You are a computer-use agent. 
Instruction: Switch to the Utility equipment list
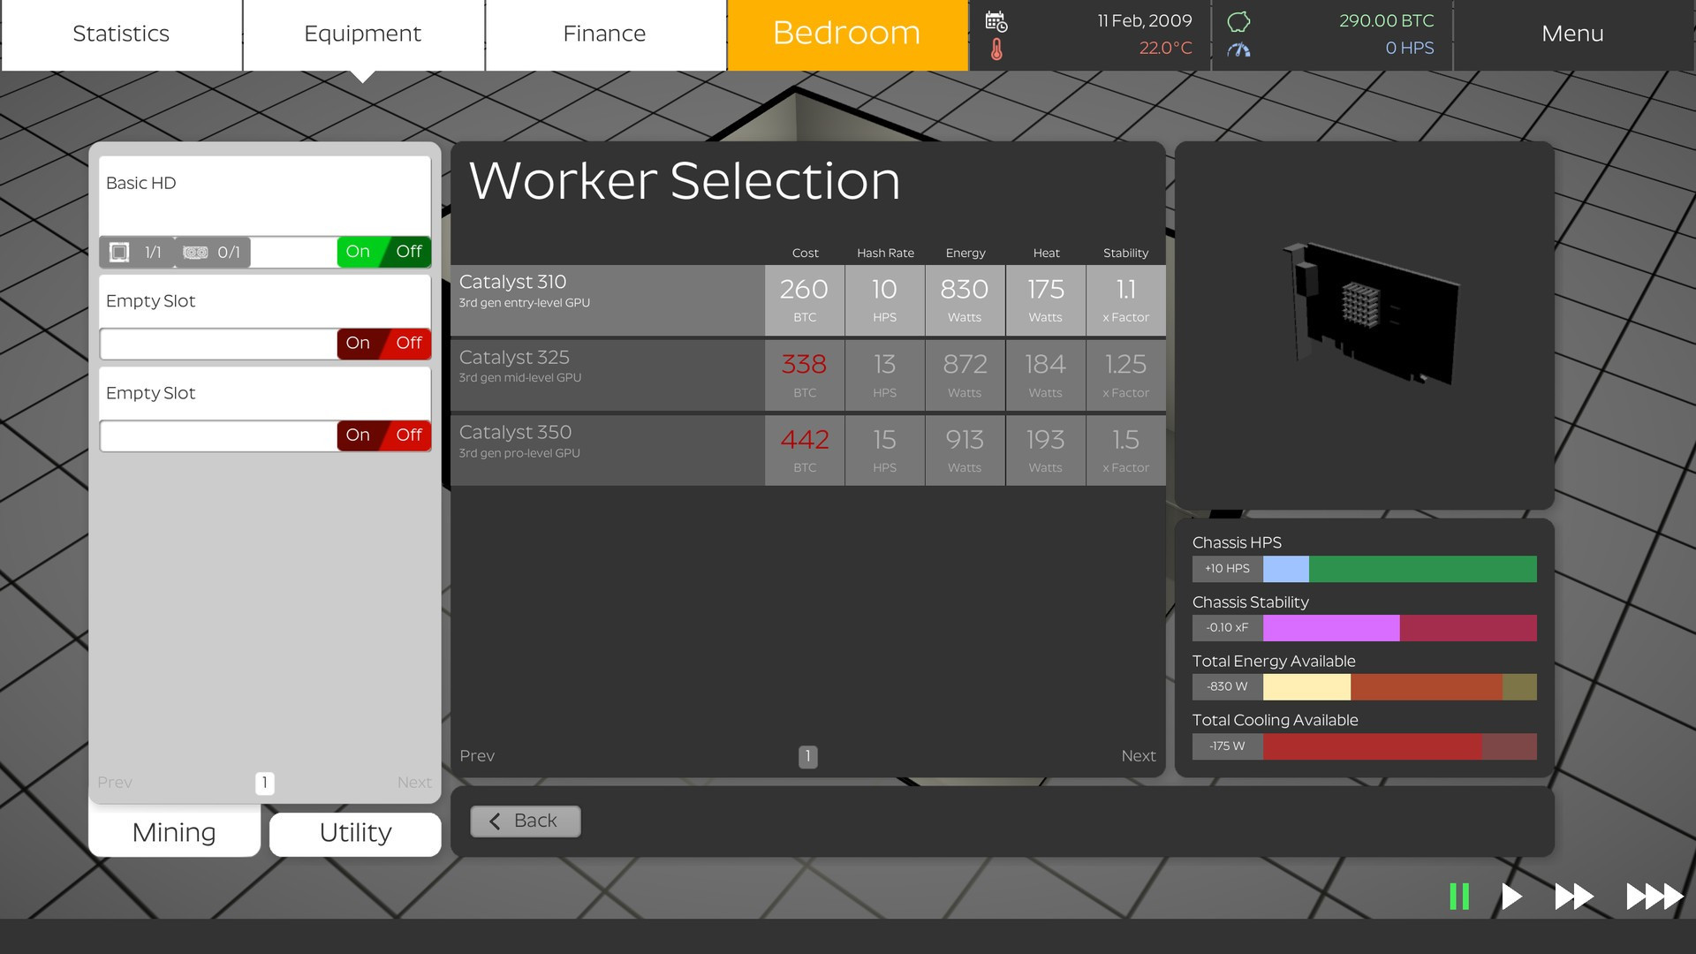tap(355, 833)
